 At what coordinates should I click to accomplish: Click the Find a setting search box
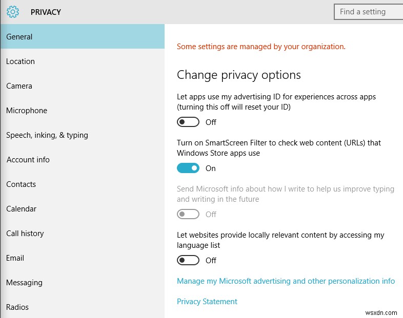coord(368,11)
